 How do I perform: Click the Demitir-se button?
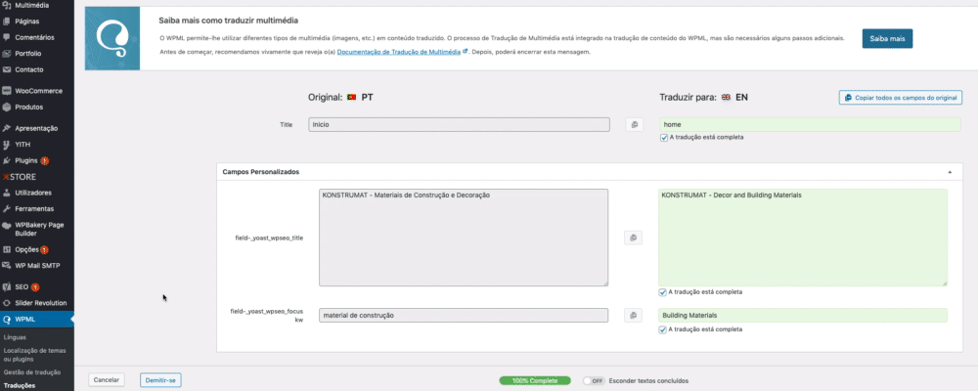click(x=160, y=380)
